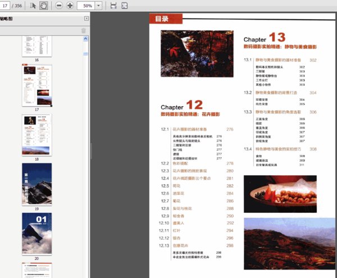
Task: Open the partially visible page 21 thumbnail
Action: (x=37, y=270)
